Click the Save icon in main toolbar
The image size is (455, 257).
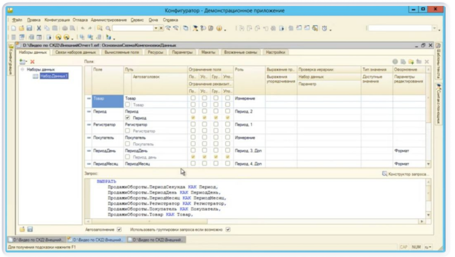pos(29,28)
